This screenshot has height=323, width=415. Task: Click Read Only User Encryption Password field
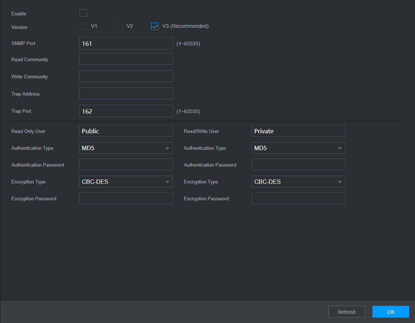click(126, 198)
